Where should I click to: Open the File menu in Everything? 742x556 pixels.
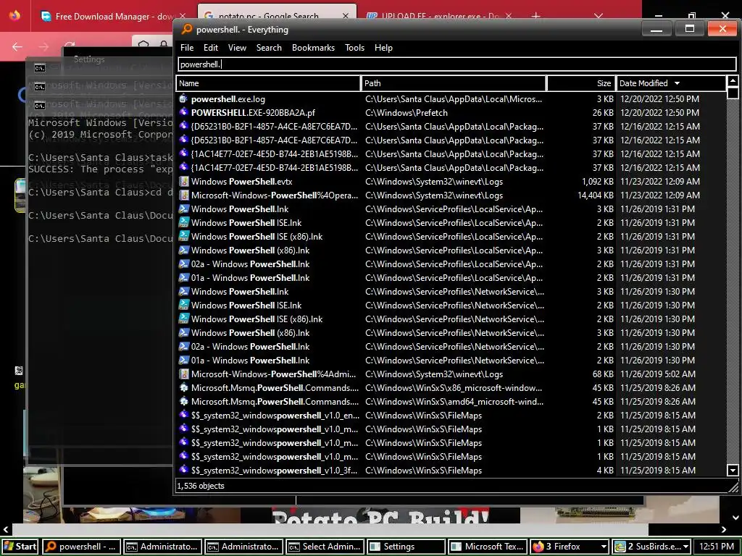point(187,48)
